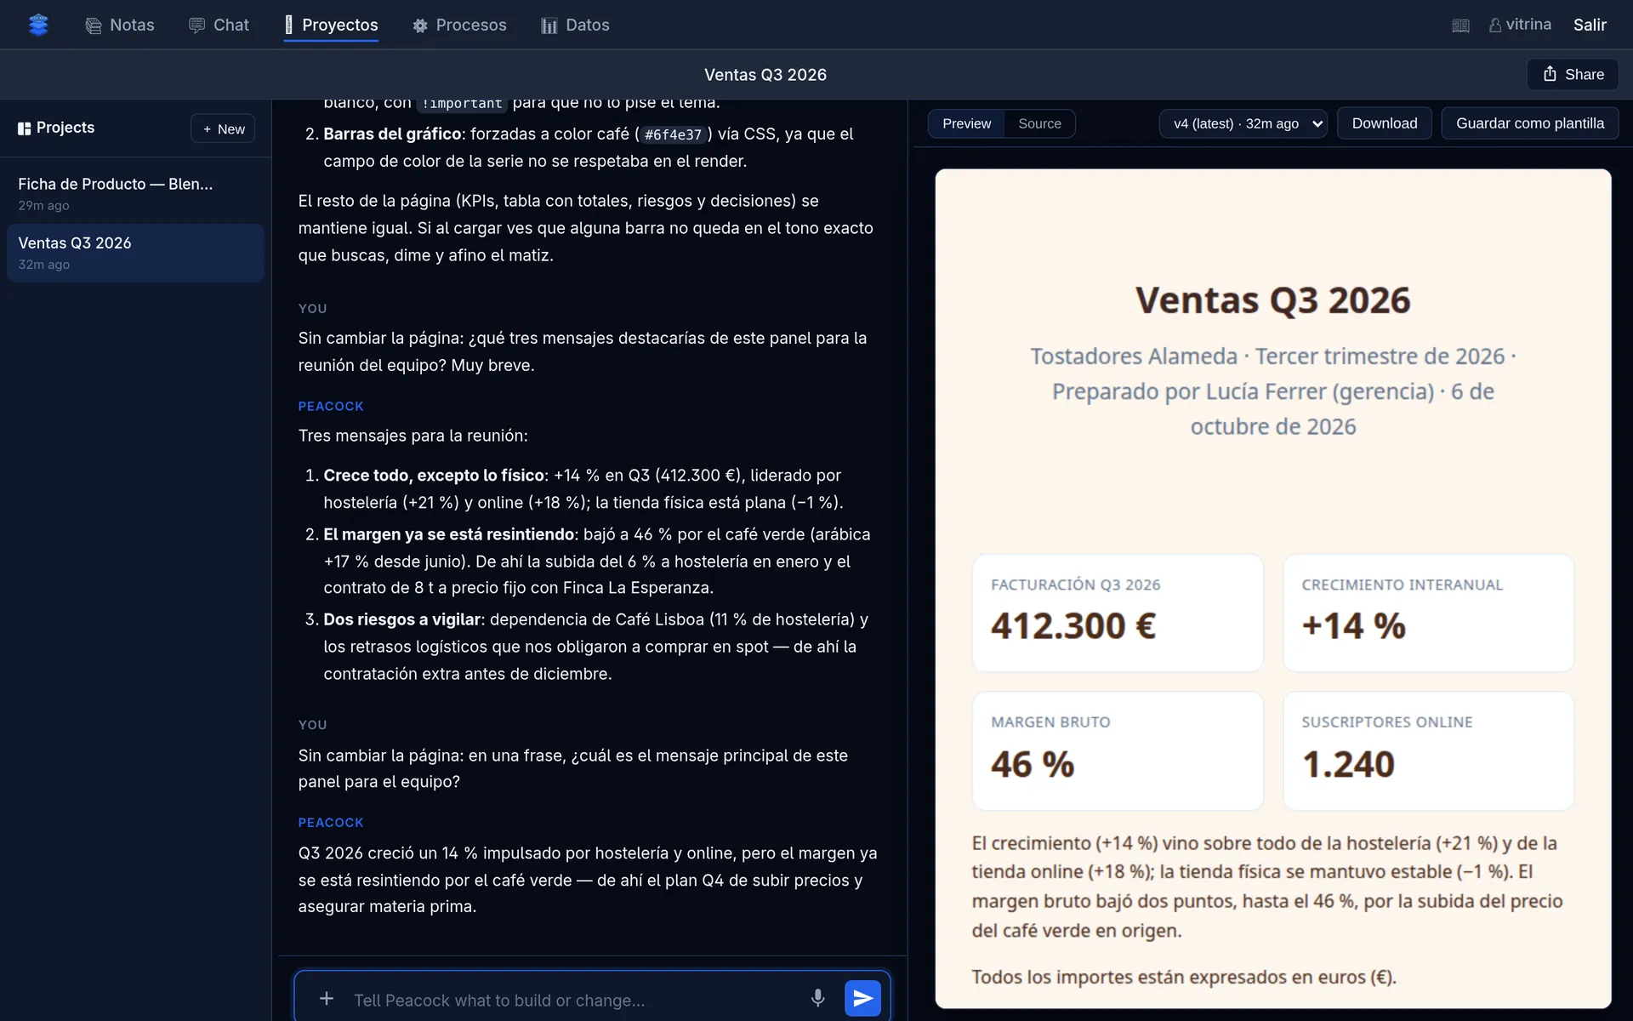Open the Notas section
The height and width of the screenshot is (1021, 1633).
point(120,25)
